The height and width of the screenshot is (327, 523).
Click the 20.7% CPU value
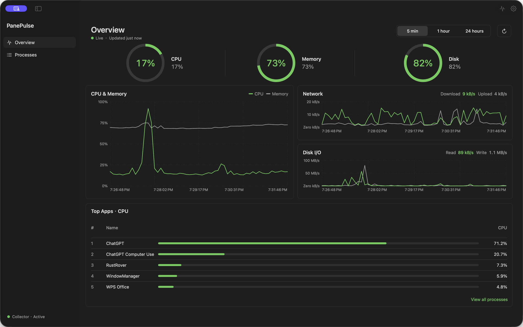coord(500,254)
